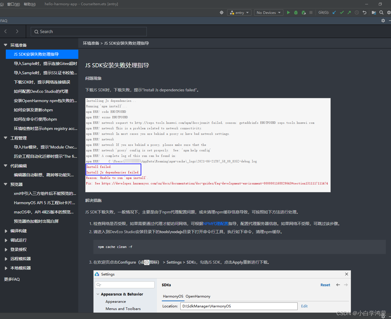
Task: Click the attach debugger to process icon
Action: tap(304, 12)
